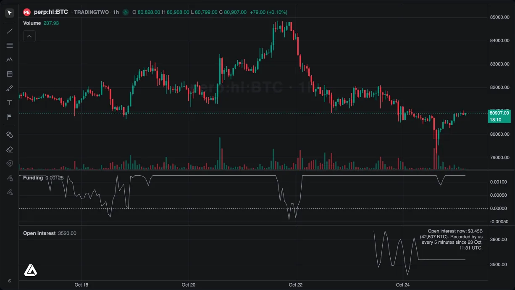Screen dimensions: 515x290
Task: Select the Funding indicator legend
Action: point(33,178)
